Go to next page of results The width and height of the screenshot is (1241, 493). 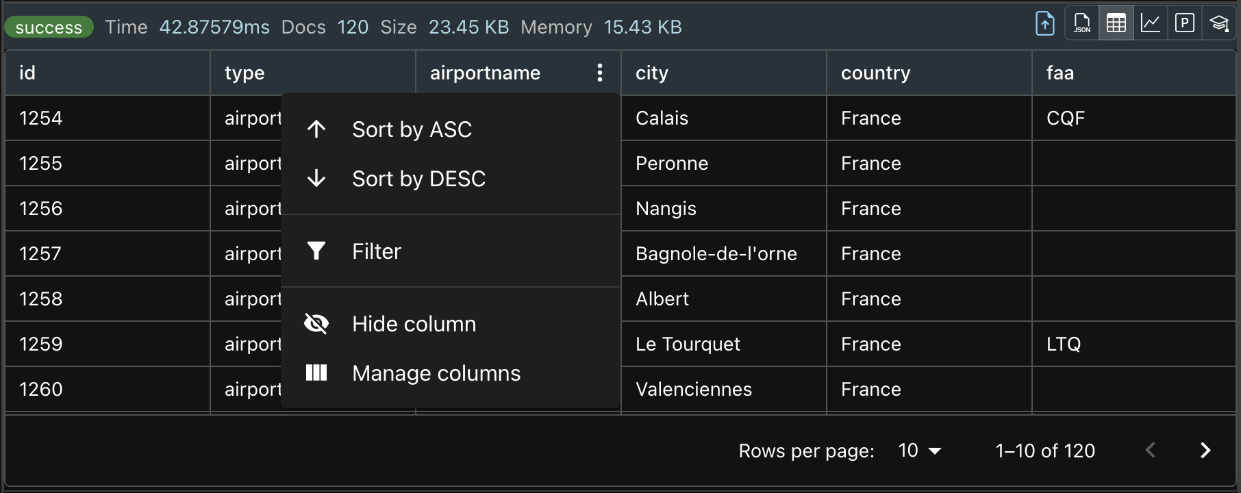coord(1205,450)
